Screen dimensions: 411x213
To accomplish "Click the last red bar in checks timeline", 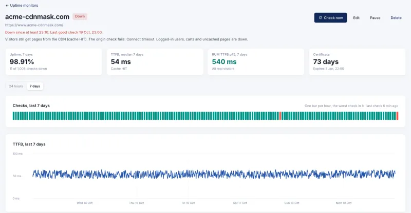I will pos(397,116).
